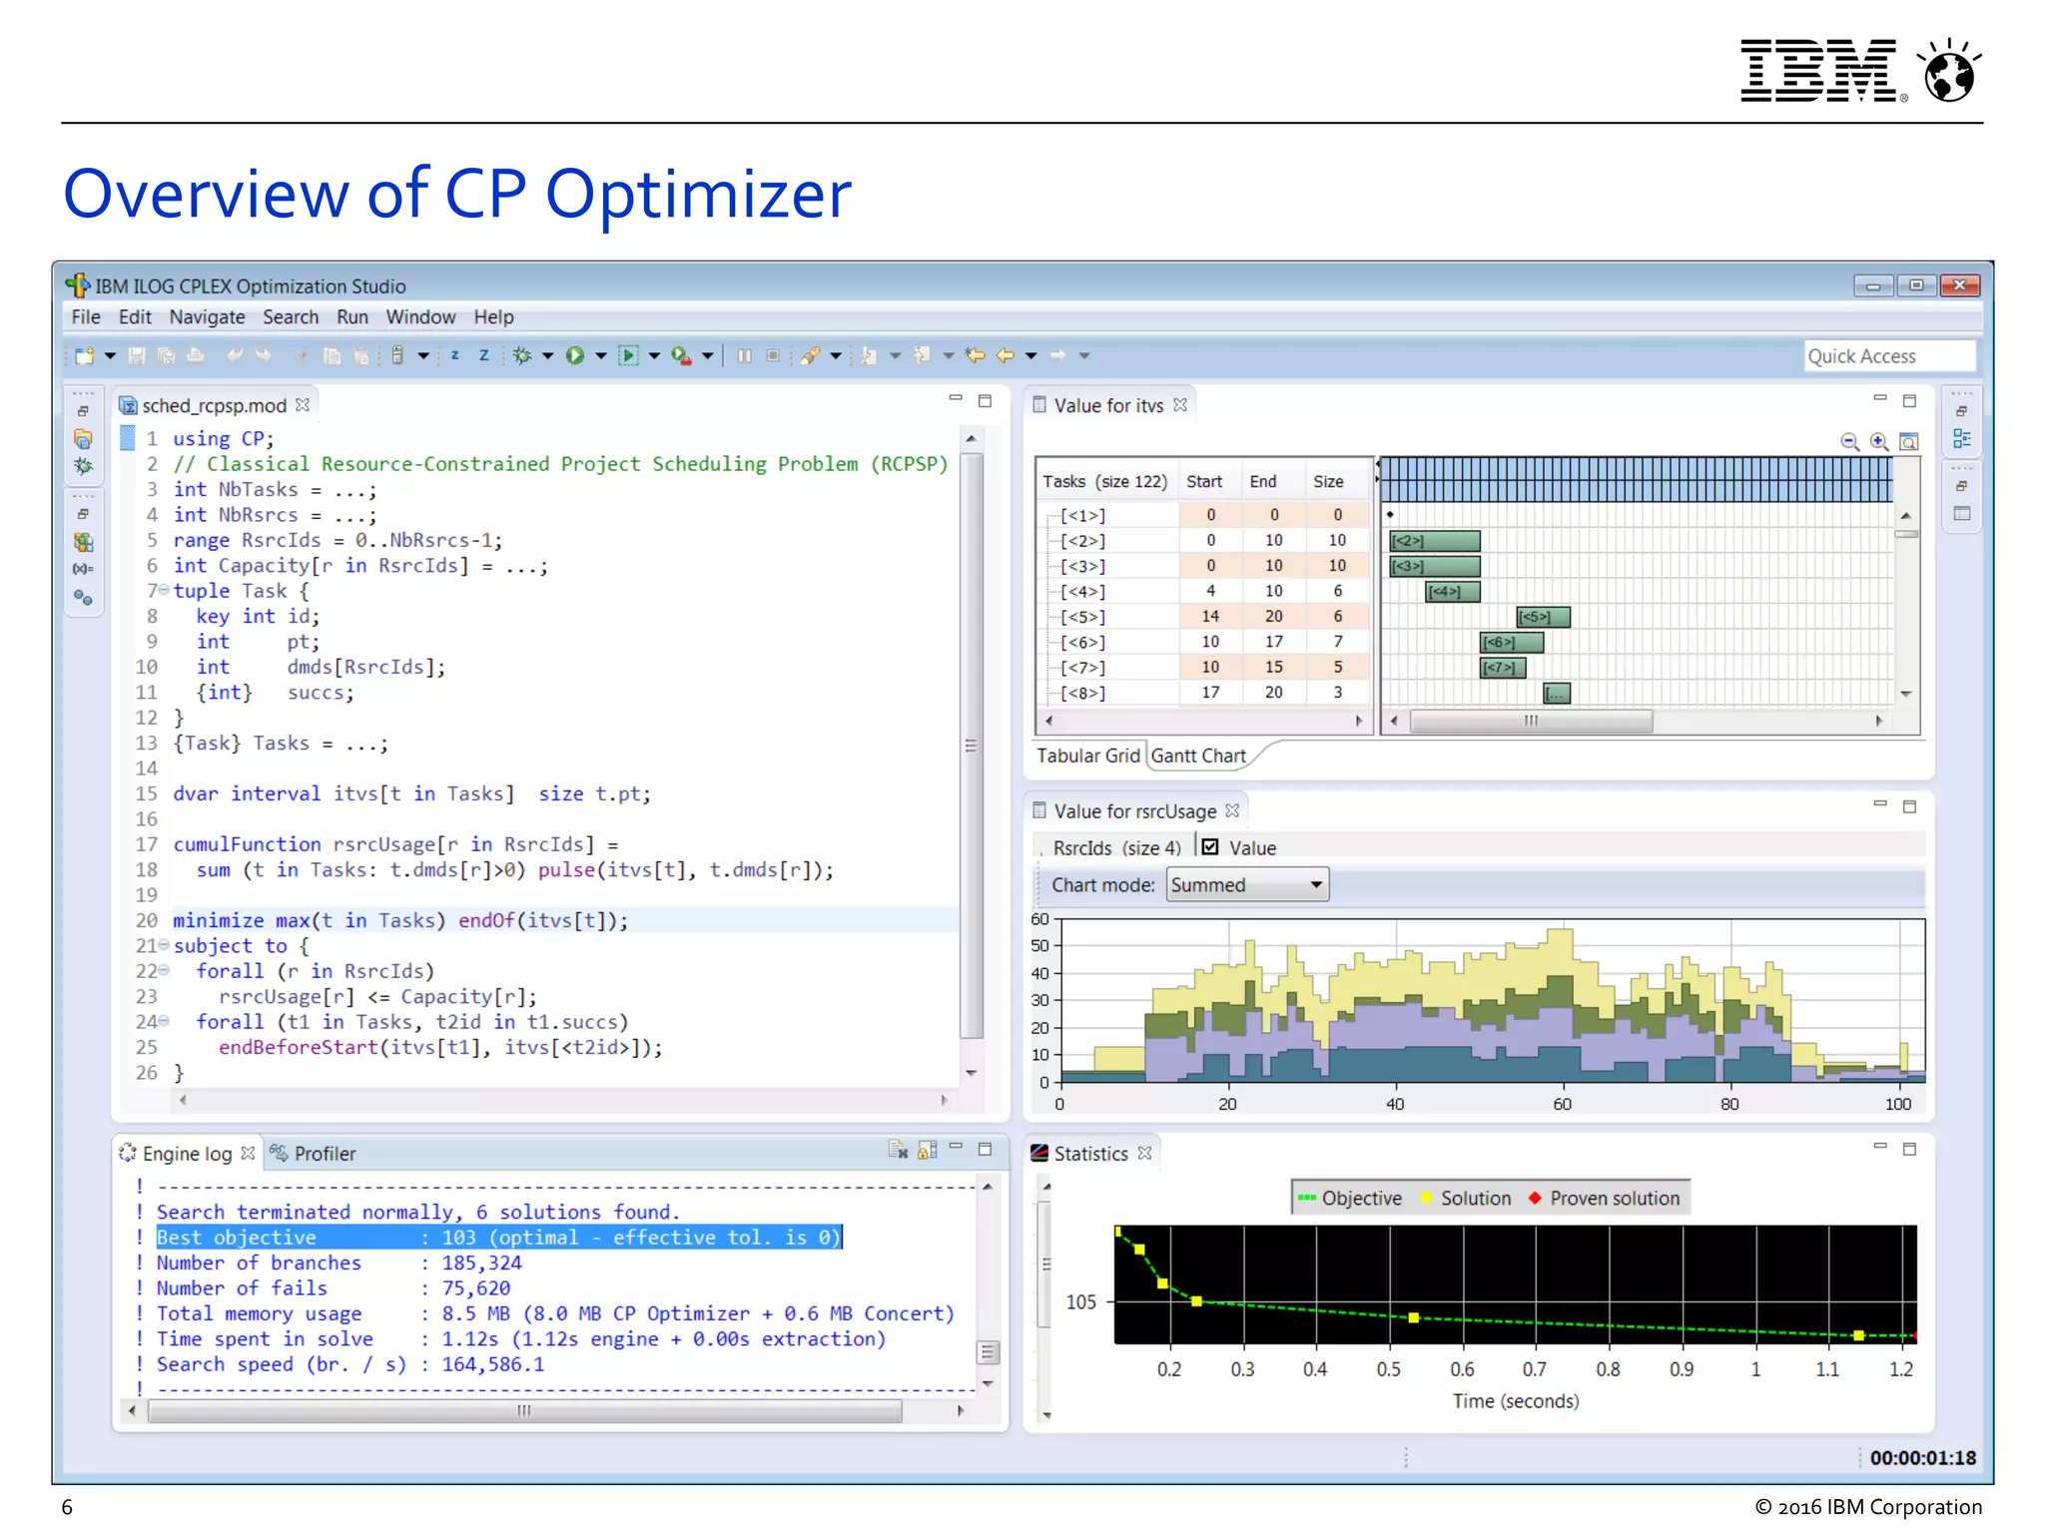Click the Search flashlight toolbar icon
Viewport: 2045px width, 1533px height.
pos(810,355)
